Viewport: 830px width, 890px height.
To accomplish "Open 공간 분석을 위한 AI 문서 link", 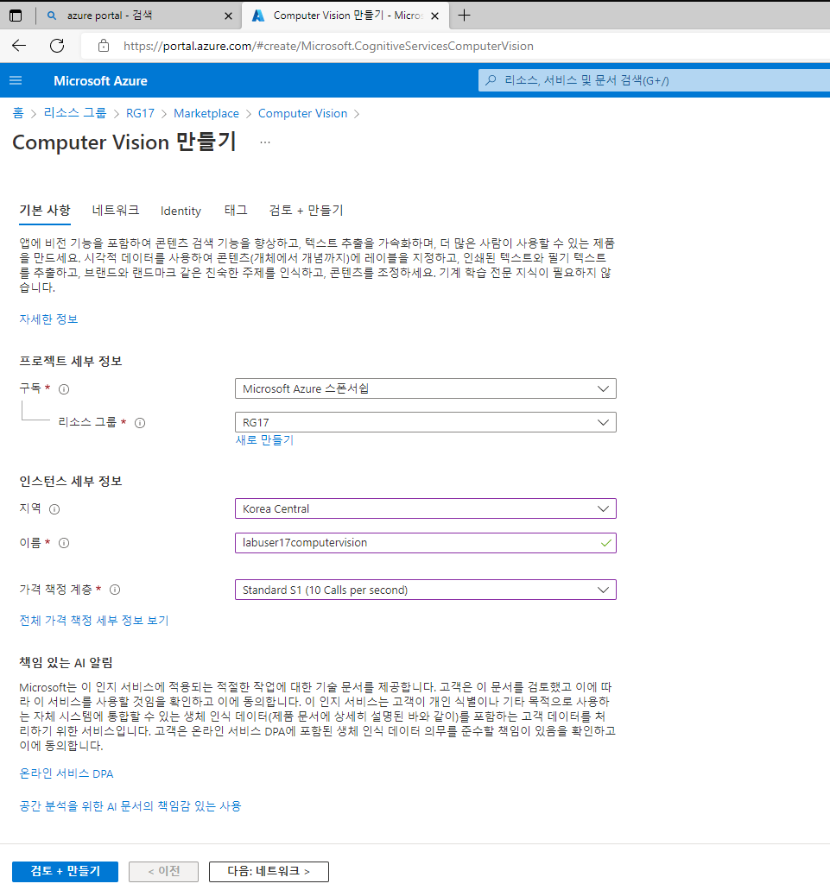I will tap(130, 806).
